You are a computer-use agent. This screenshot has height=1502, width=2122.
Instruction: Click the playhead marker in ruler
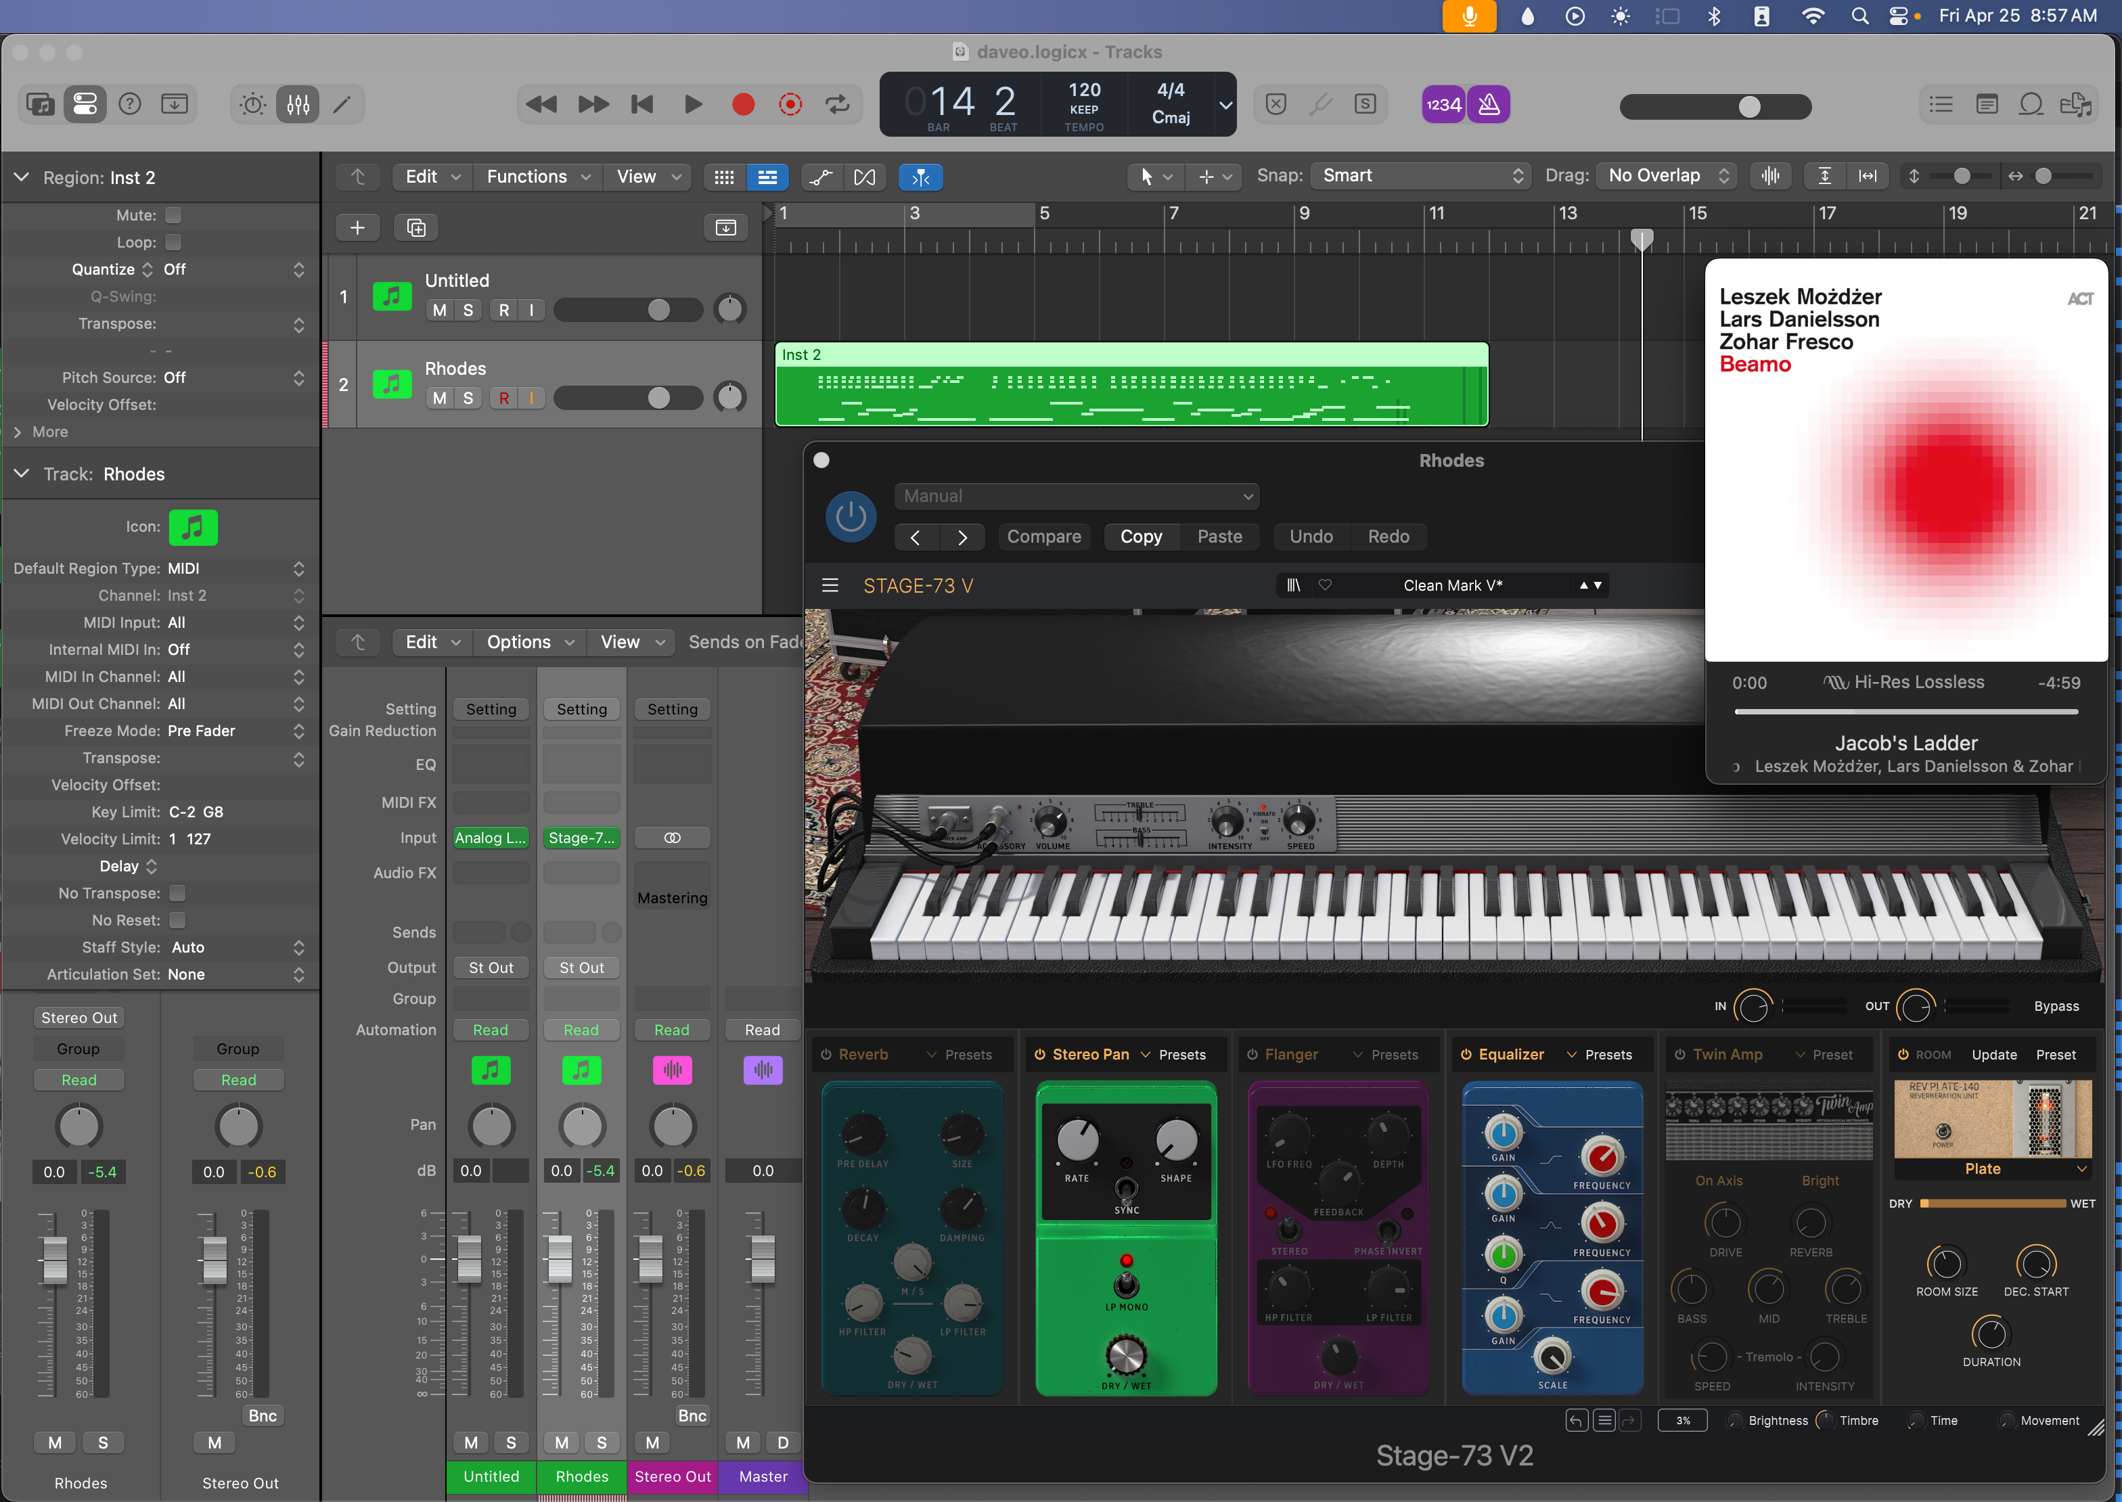[1641, 240]
